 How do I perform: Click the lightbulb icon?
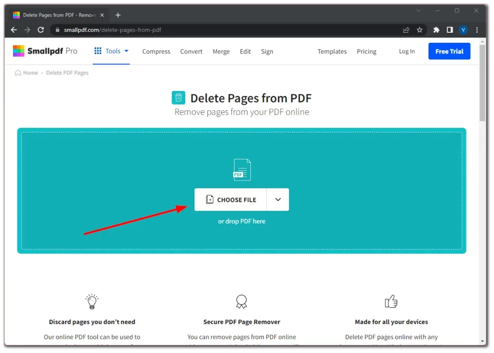(x=92, y=302)
